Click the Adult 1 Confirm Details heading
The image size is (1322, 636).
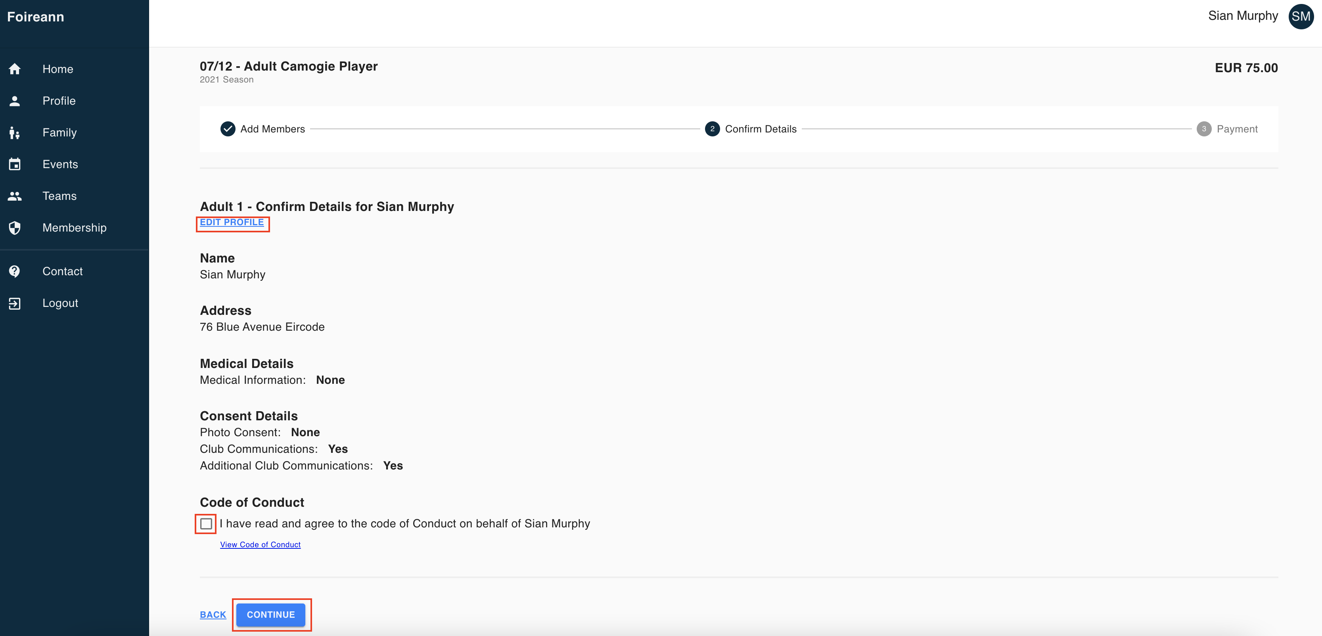coord(326,206)
